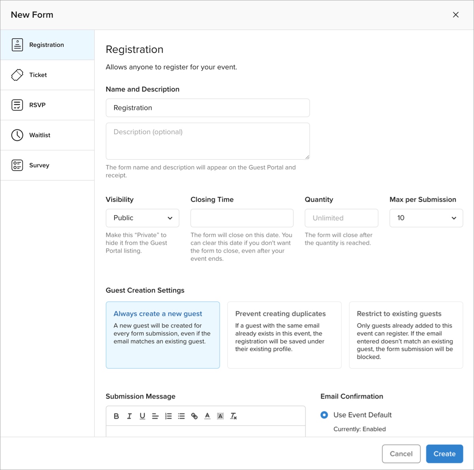Focus the Description (optional) text area

coord(208,141)
